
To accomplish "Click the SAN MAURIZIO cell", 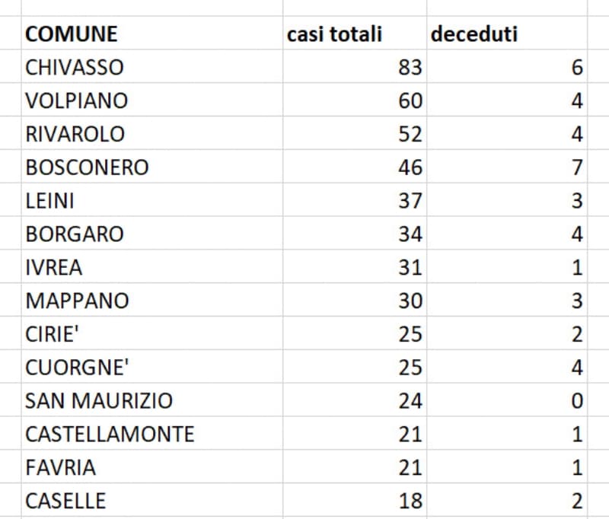I will 99,400.
